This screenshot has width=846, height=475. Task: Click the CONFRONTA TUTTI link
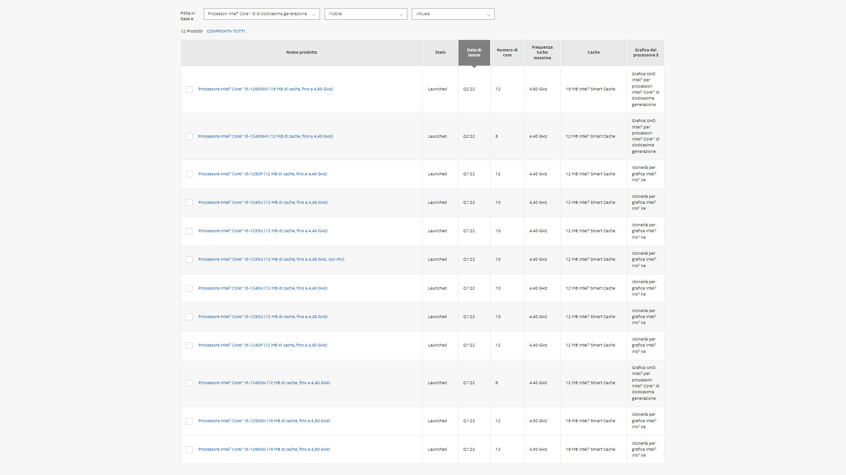[226, 31]
